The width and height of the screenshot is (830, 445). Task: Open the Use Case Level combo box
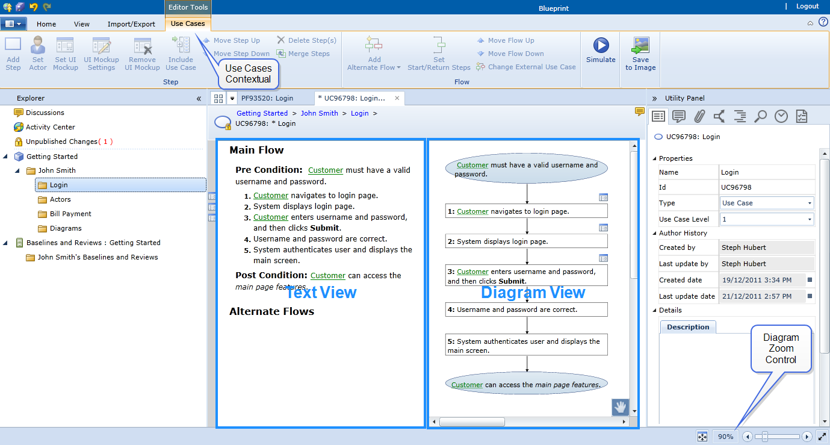pyautogui.click(x=767, y=219)
